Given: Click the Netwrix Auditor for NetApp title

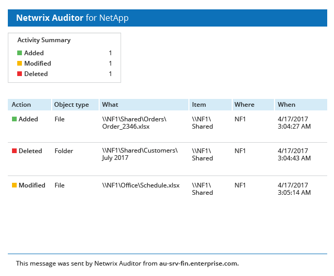Looking at the screenshot, I should [x=73, y=18].
